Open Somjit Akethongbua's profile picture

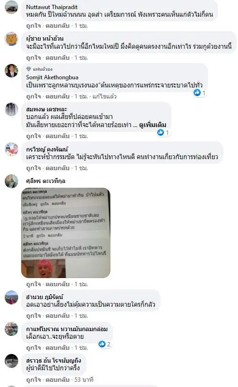coord(11,71)
